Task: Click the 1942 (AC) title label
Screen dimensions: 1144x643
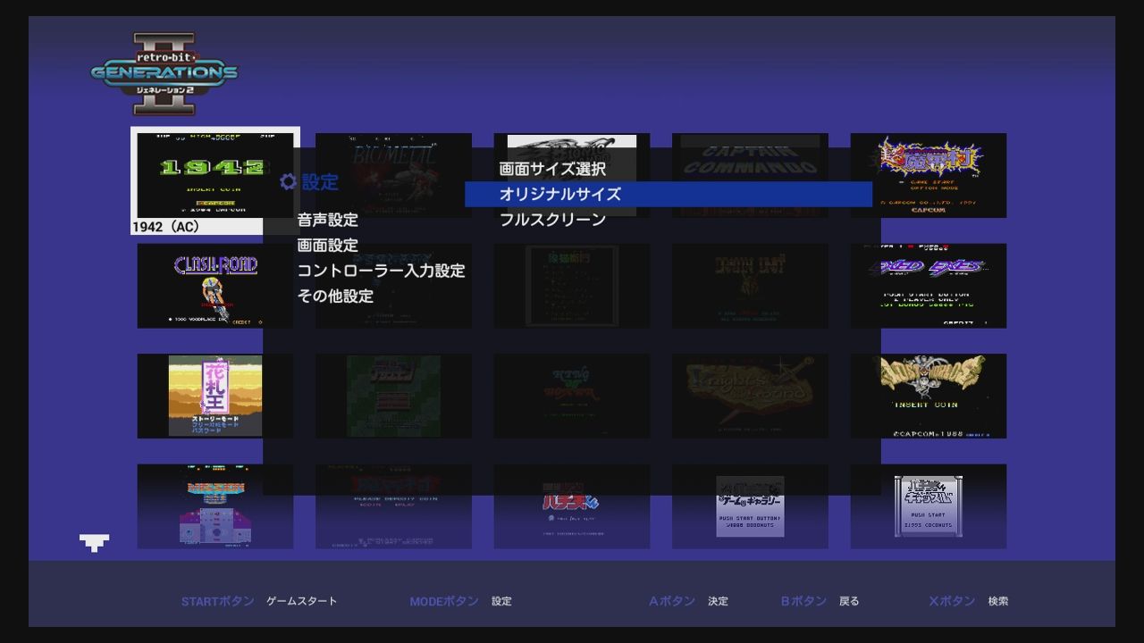Action: click(x=166, y=227)
